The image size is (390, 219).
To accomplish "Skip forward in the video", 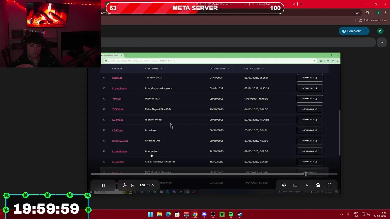I will click(133, 185).
